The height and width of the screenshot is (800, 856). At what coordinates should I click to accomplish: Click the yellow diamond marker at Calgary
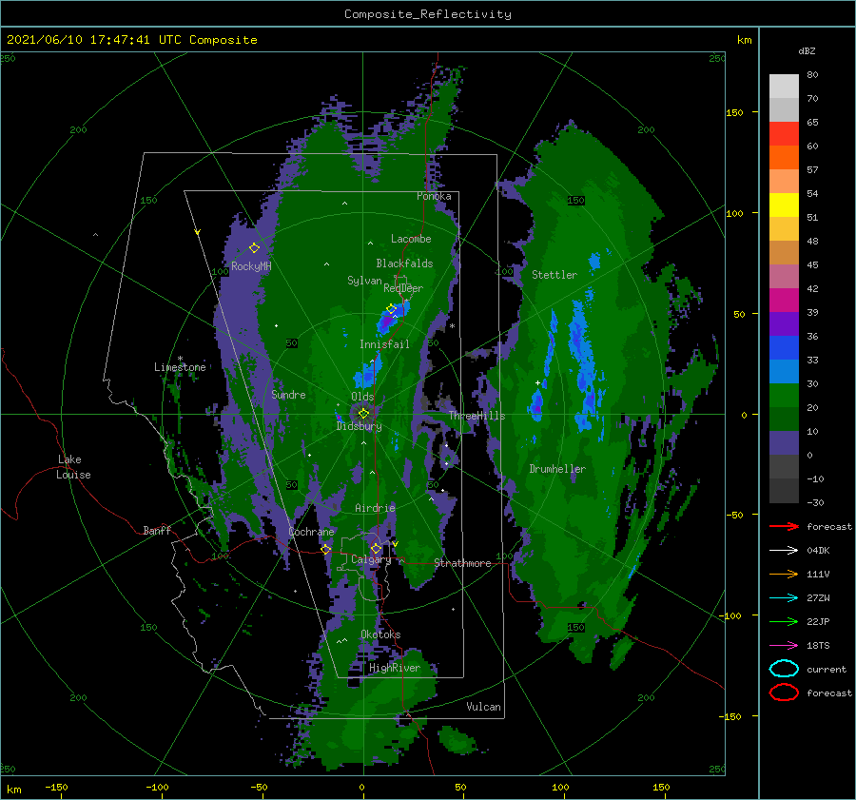point(376,548)
